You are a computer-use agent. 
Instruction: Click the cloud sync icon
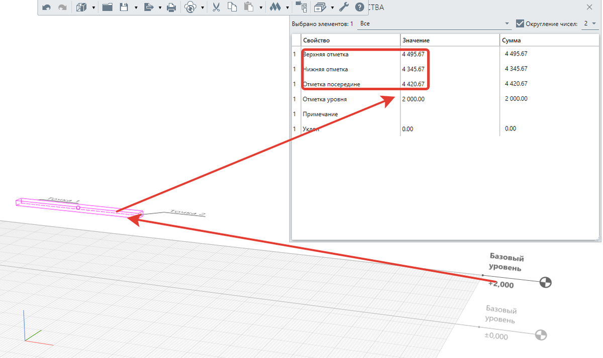click(190, 8)
